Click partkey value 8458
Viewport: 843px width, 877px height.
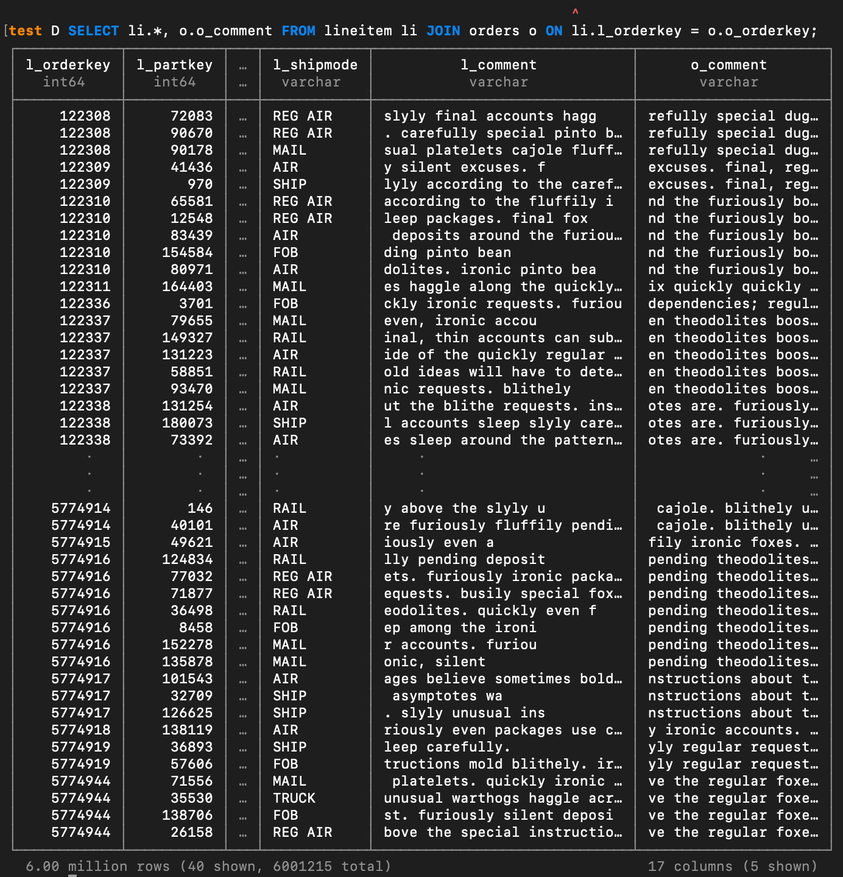pos(196,628)
